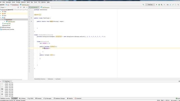Toggle soft-wrap in the Run console sidebar
The width and height of the screenshot is (180, 101).
point(2,89)
